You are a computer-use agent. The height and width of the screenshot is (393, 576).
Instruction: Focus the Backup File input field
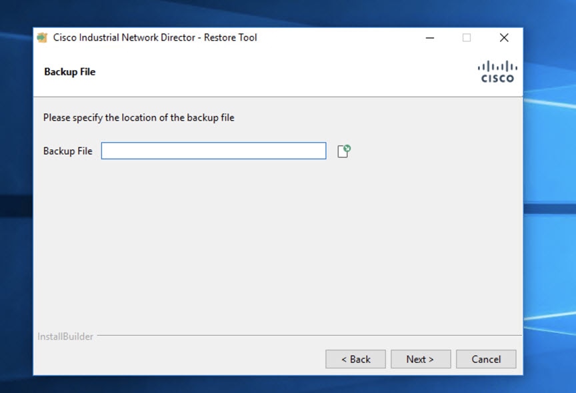pyautogui.click(x=213, y=151)
